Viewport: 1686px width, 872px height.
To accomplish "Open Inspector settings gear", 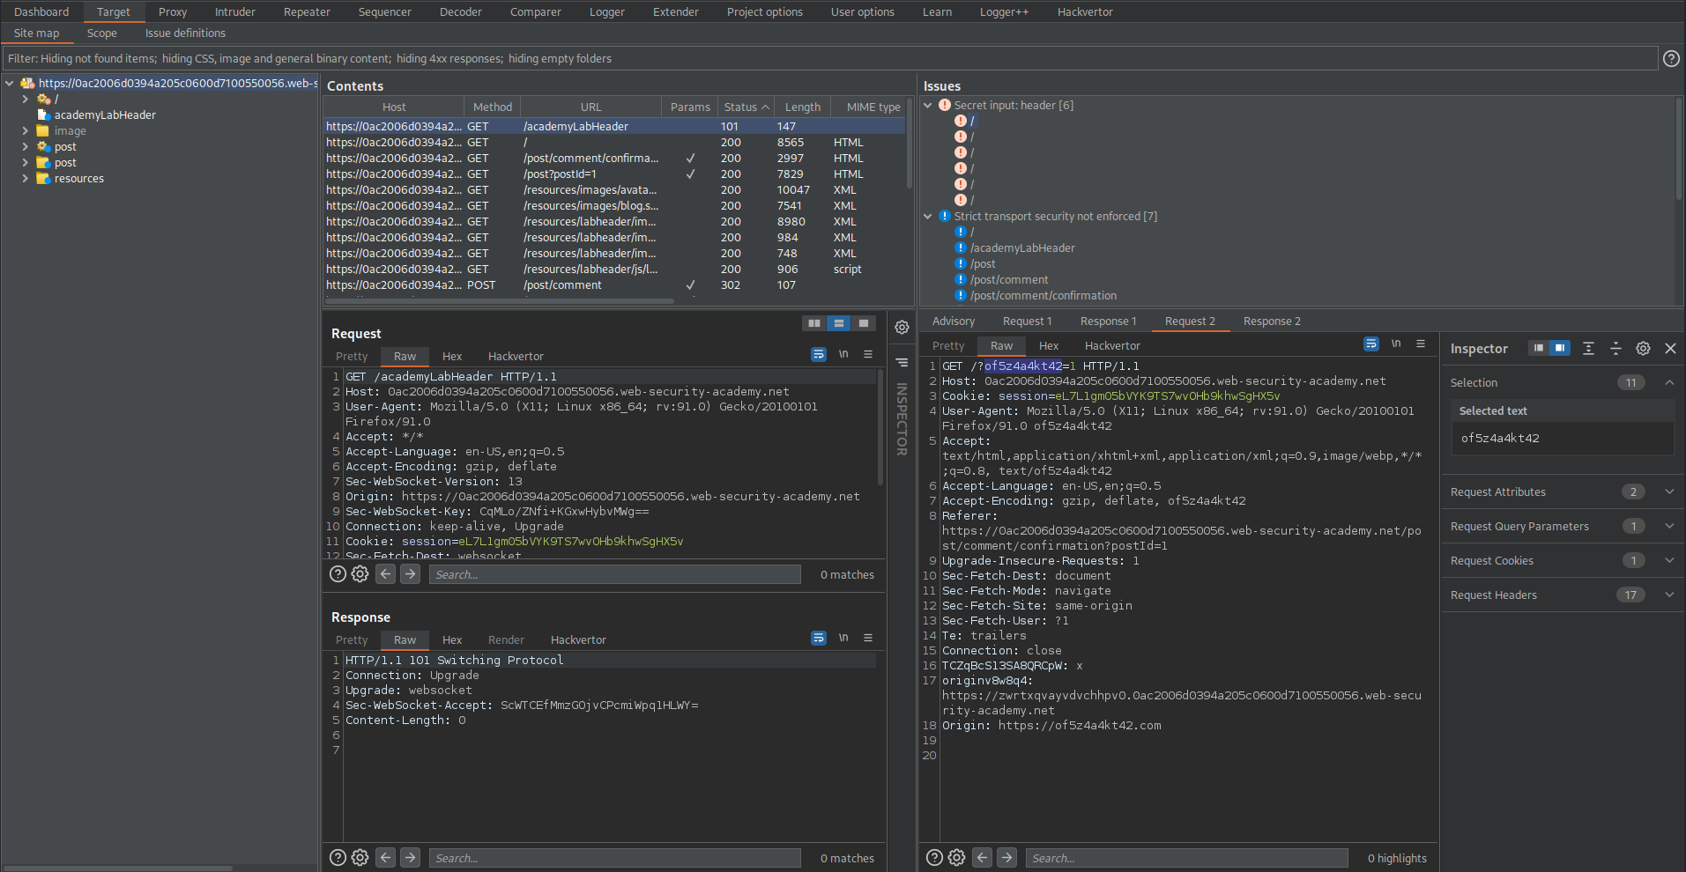I will [x=1643, y=349].
